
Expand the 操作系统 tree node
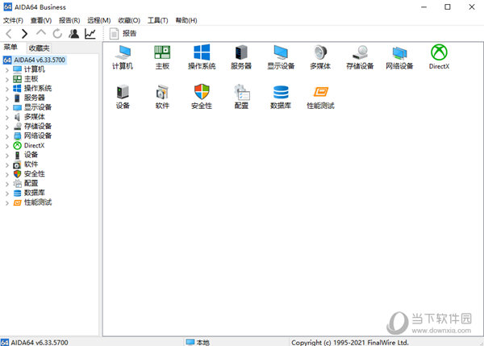pyautogui.click(x=7, y=90)
